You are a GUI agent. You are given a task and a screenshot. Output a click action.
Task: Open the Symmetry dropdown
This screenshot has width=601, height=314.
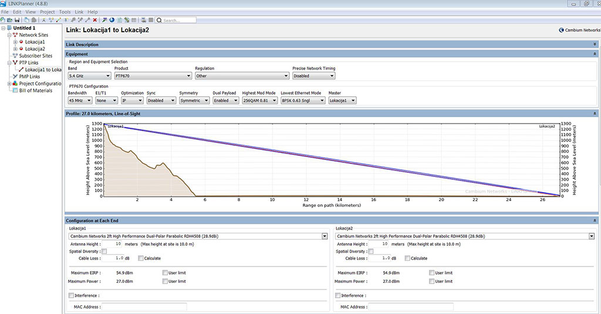[x=194, y=100]
